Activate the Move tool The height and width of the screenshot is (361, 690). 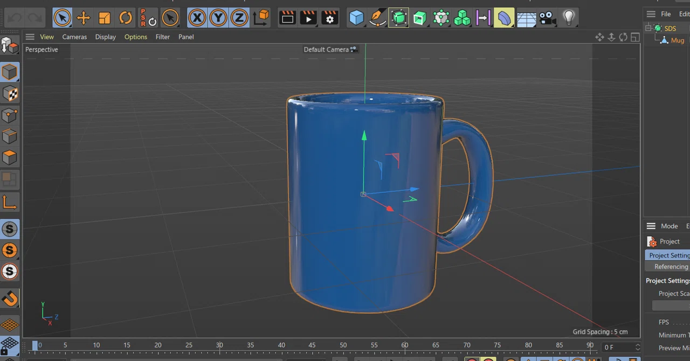click(84, 18)
